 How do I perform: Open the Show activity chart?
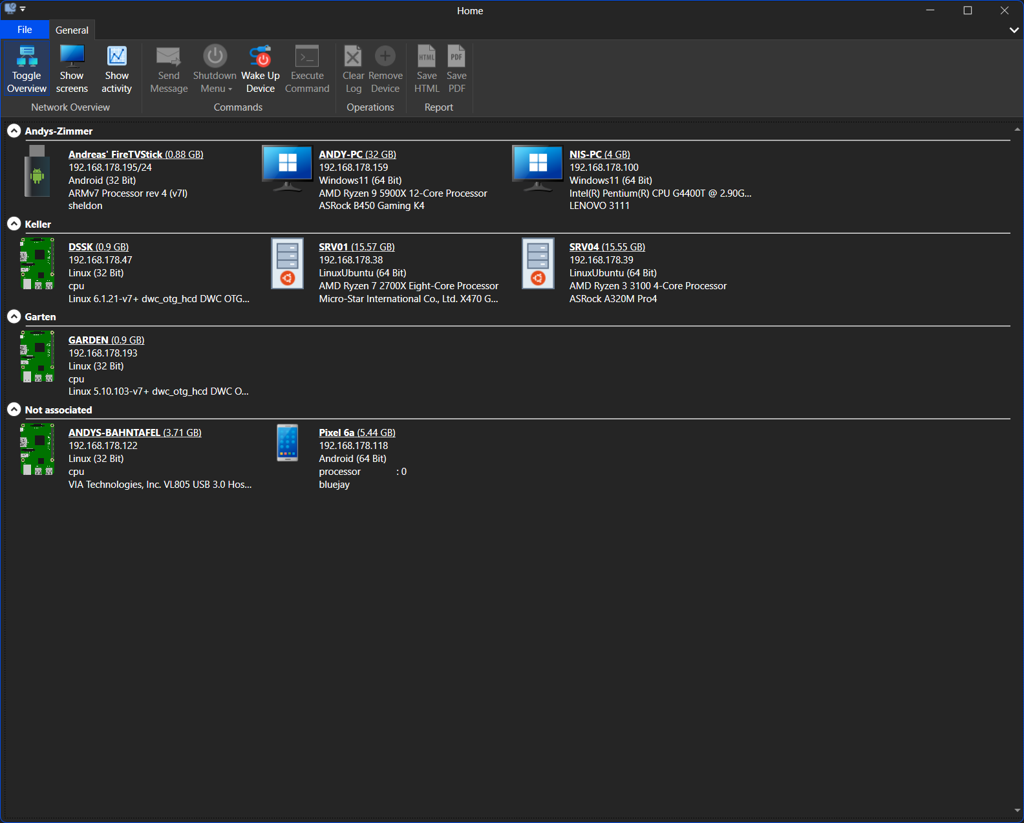(116, 69)
